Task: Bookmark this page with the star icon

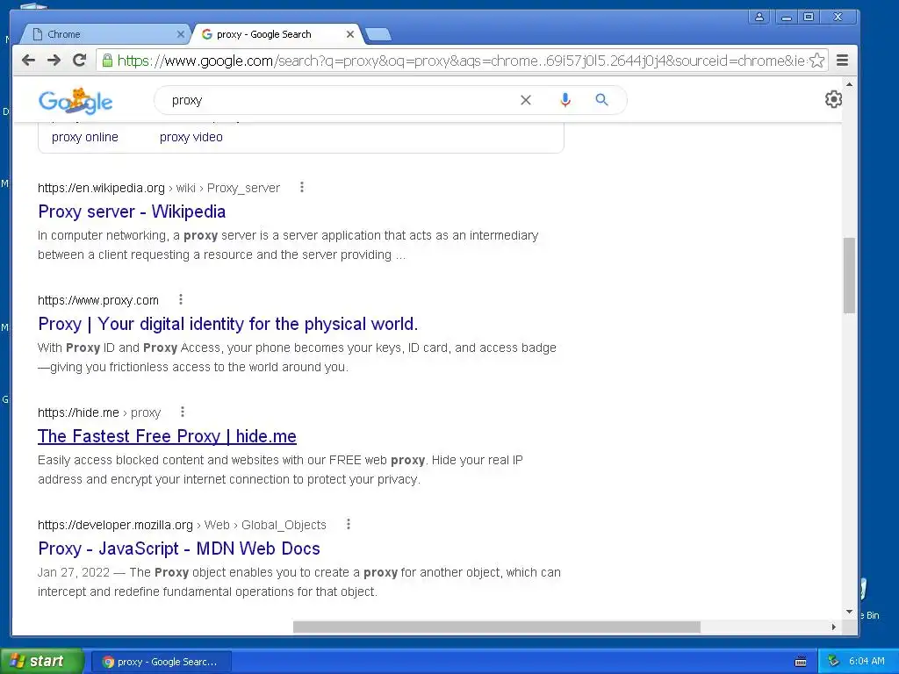Action: click(817, 61)
